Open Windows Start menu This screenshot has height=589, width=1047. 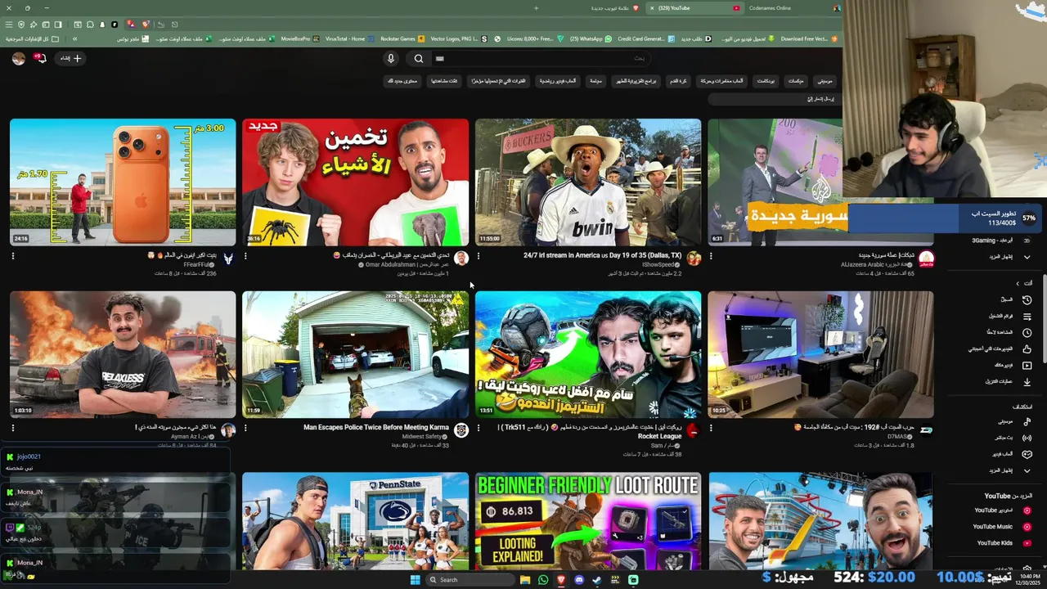(415, 580)
